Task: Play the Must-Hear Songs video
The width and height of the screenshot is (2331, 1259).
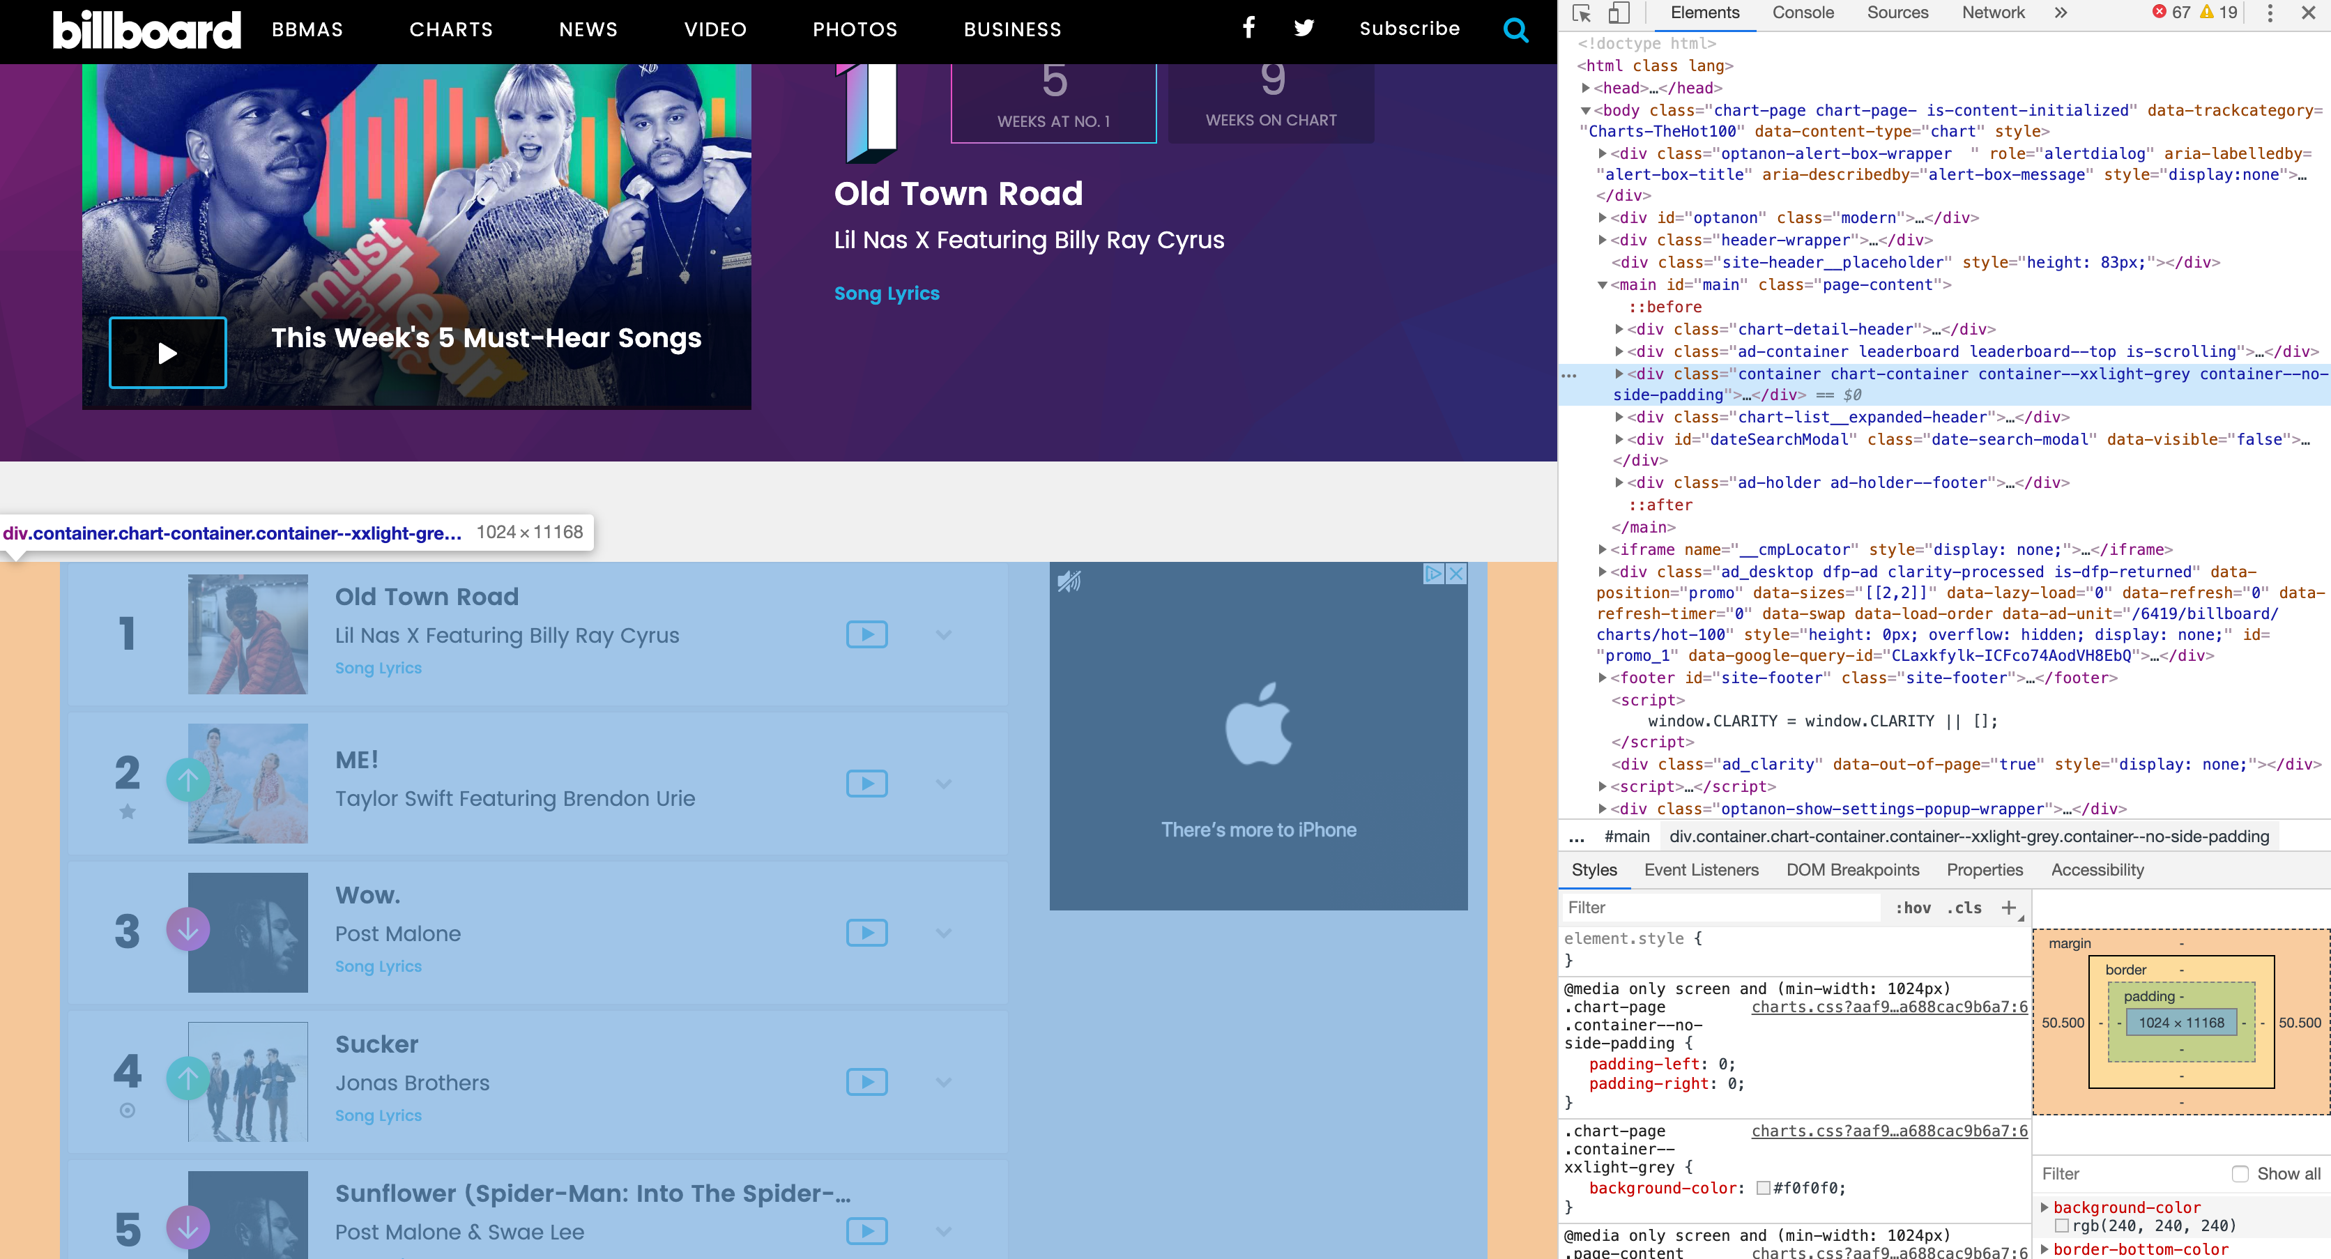Action: click(x=167, y=353)
